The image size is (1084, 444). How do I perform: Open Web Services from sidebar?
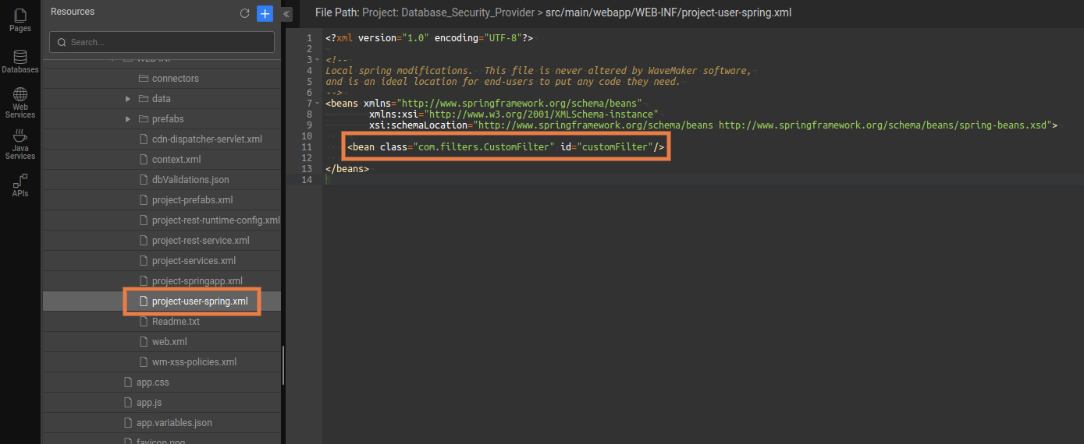(x=20, y=102)
